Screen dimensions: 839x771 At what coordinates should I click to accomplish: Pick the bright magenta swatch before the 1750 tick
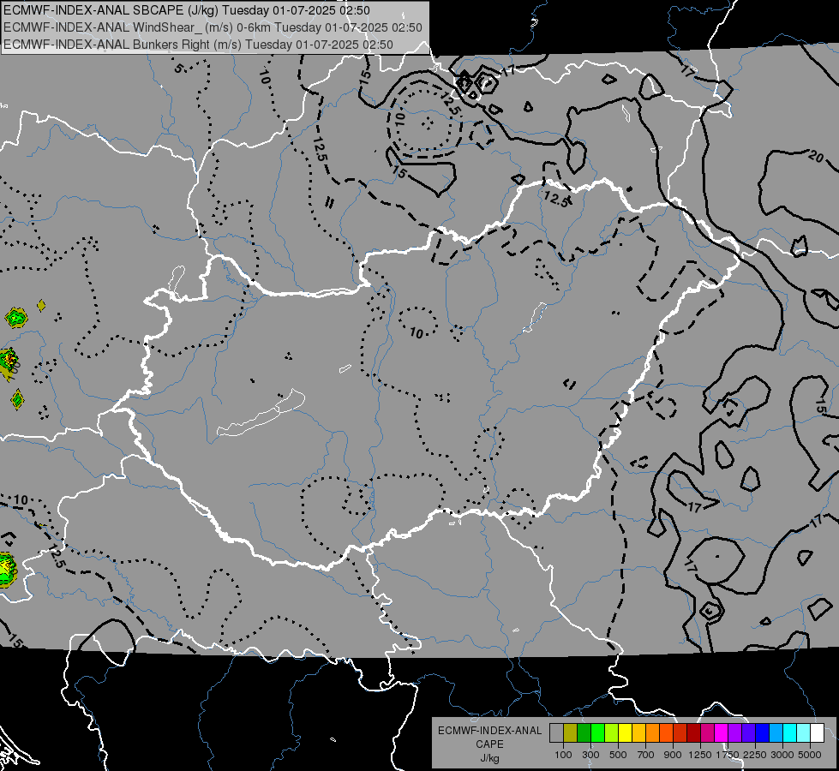point(722,732)
